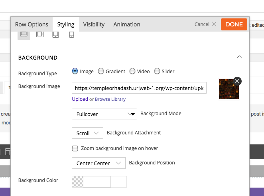Select the desktop device icon
Image resolution: width=264 pixels, height=196 pixels.
[24, 34]
